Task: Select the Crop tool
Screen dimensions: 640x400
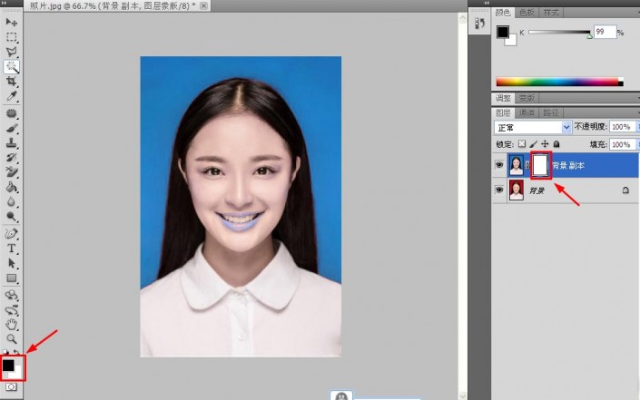Action: click(12, 82)
